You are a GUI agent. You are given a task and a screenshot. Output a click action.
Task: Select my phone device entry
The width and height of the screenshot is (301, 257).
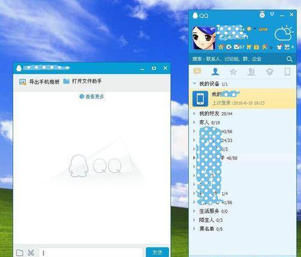243,98
